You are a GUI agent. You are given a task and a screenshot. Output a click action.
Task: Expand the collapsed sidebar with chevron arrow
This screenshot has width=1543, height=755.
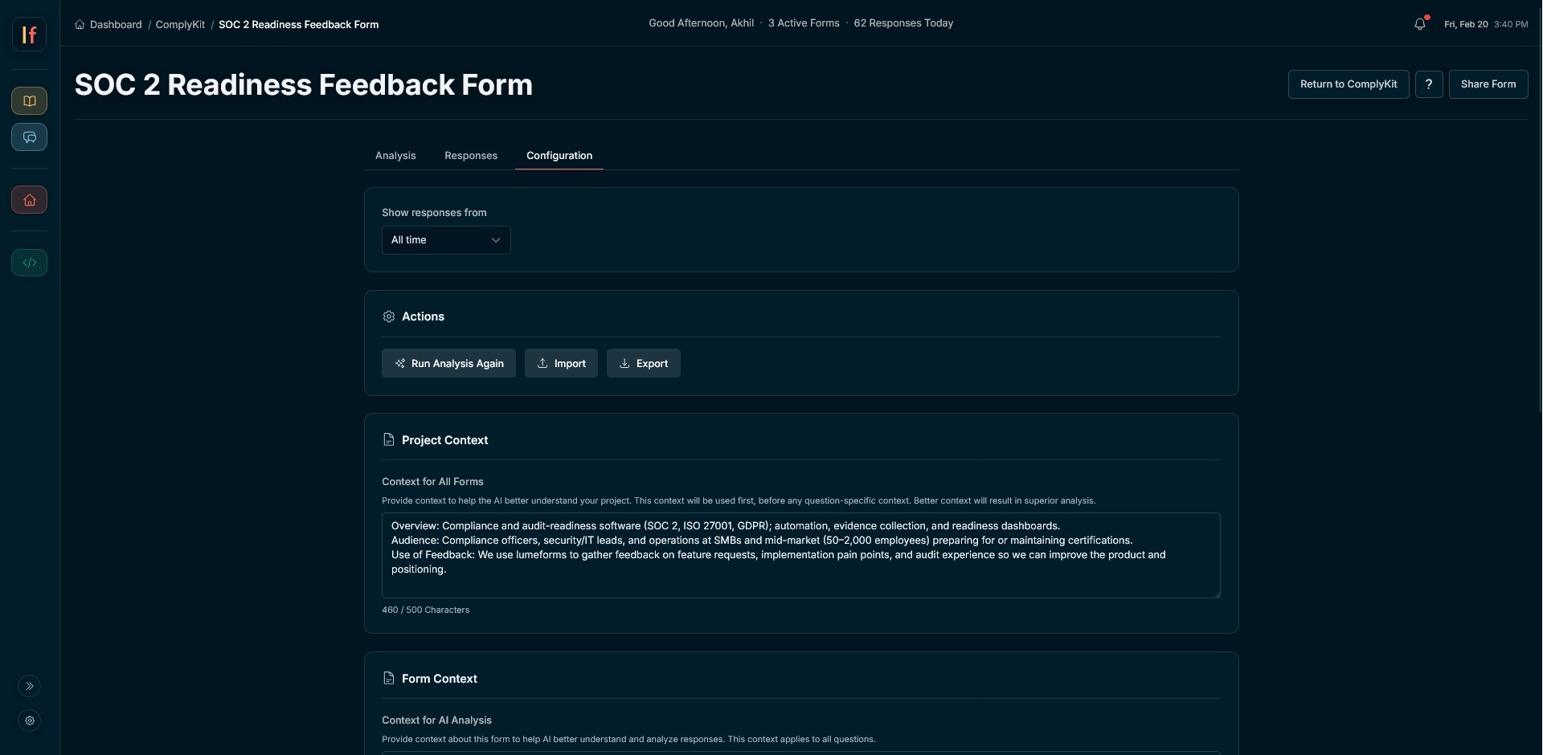click(x=30, y=686)
